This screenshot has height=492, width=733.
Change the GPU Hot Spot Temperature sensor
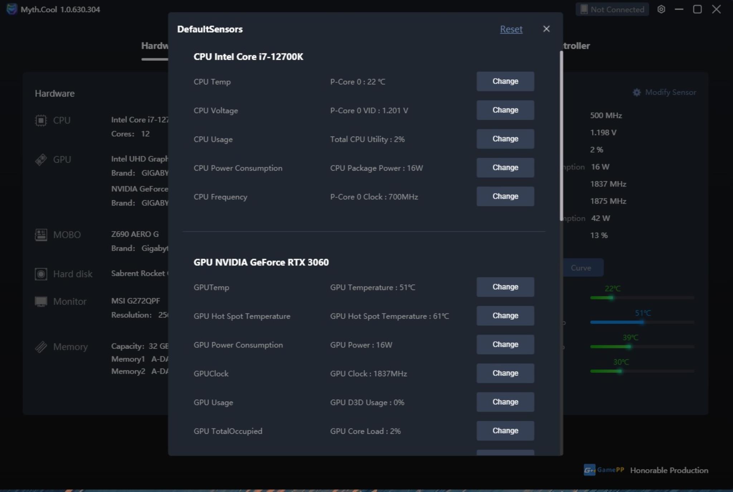505,316
